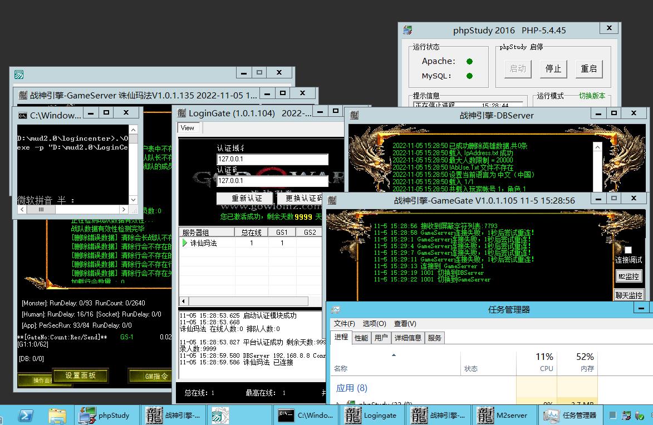Click the 总在线 column header

tap(251, 233)
